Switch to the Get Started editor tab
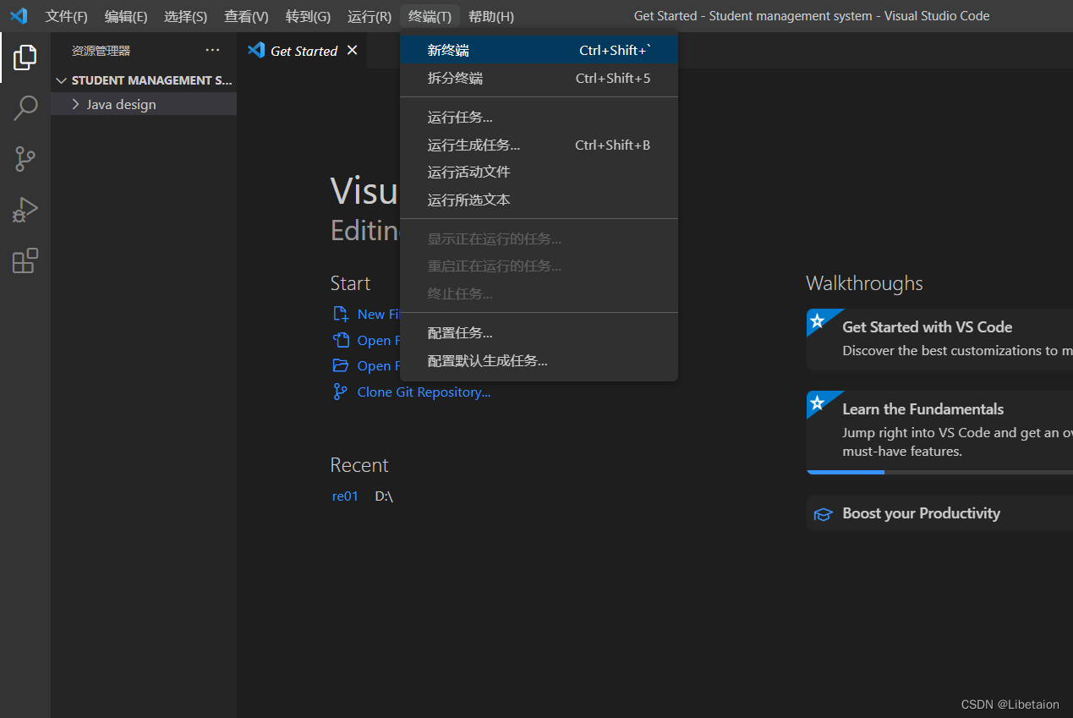 pos(302,51)
